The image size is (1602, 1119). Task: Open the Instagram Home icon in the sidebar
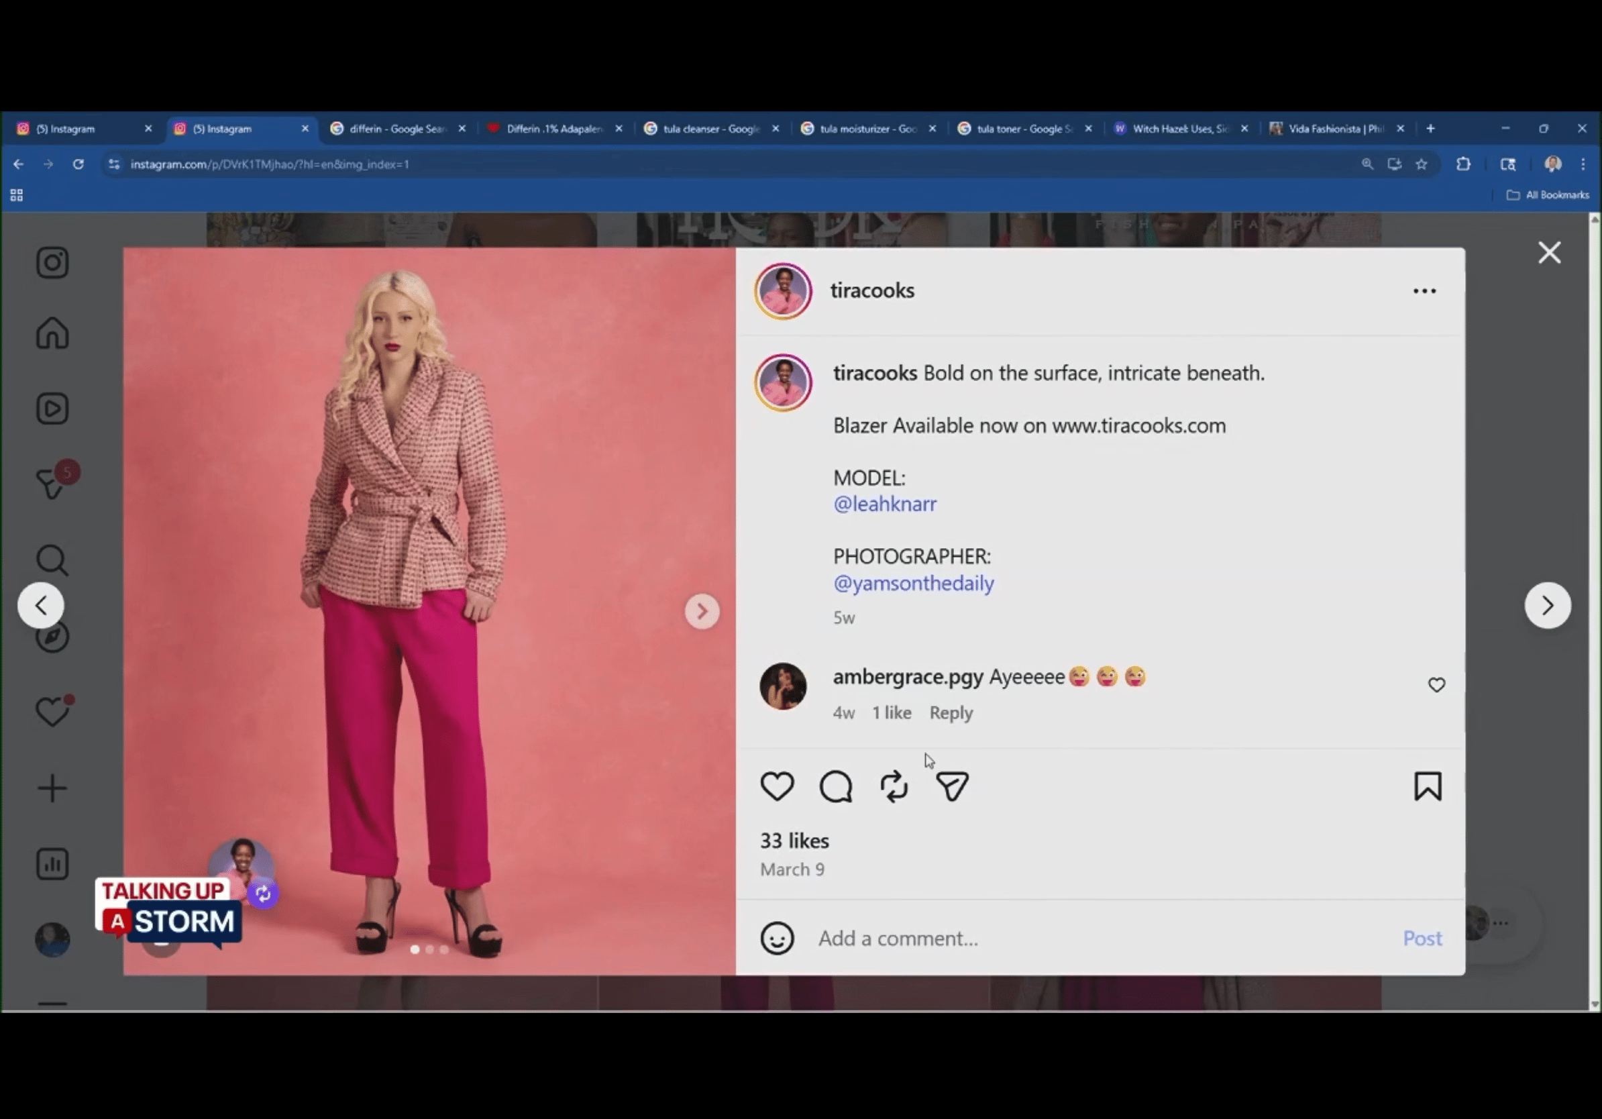52,332
